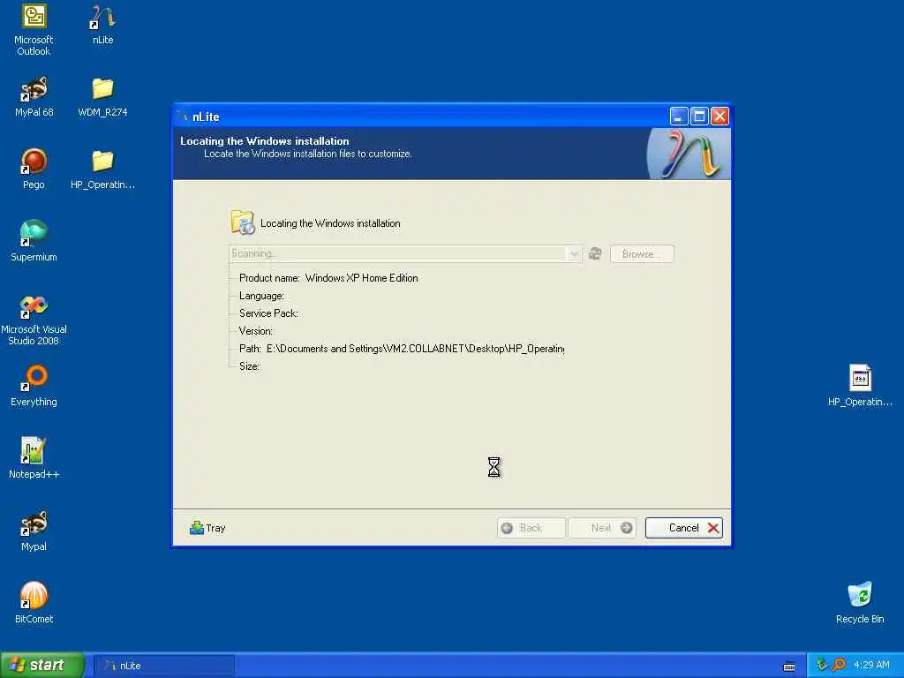Open the WDM_R274 folder
Viewport: 904px width, 678px height.
(102, 97)
